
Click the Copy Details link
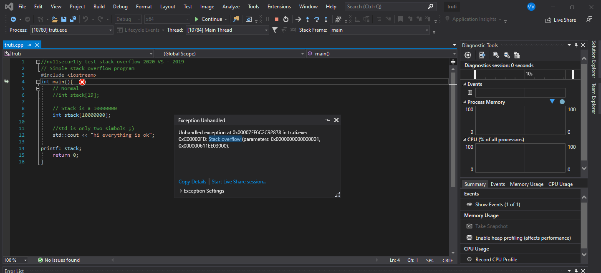click(192, 181)
